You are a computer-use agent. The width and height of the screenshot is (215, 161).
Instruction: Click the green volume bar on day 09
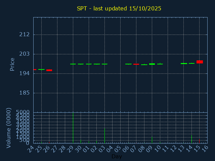coord(152,140)
